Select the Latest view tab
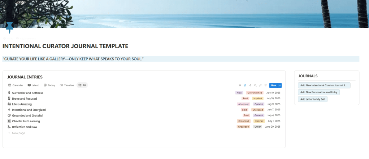 click(x=33, y=85)
